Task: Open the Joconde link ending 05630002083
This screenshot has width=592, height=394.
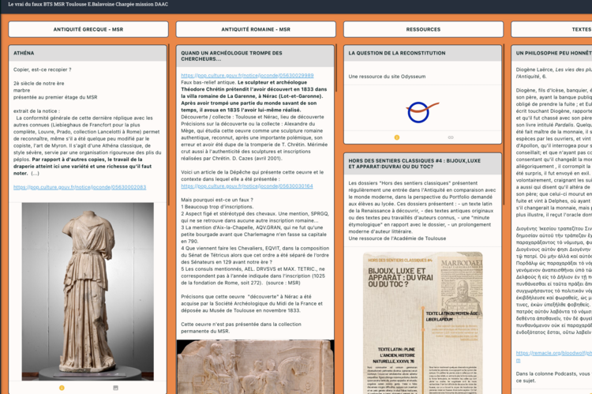Action: [80, 187]
